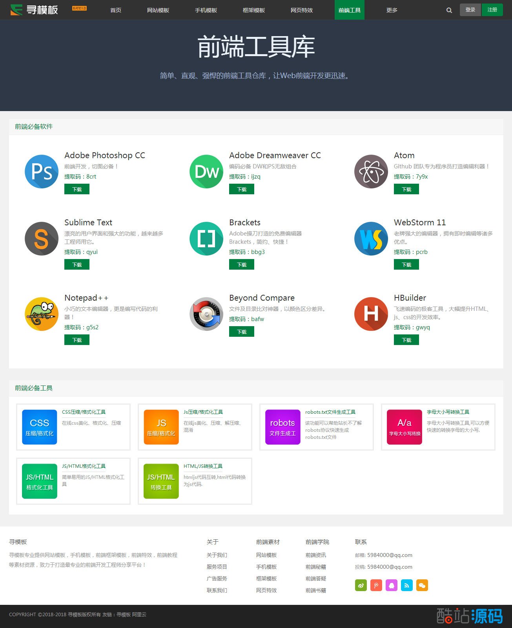Download HBuilder via its 下载 button
The width and height of the screenshot is (512, 628).
406,340
